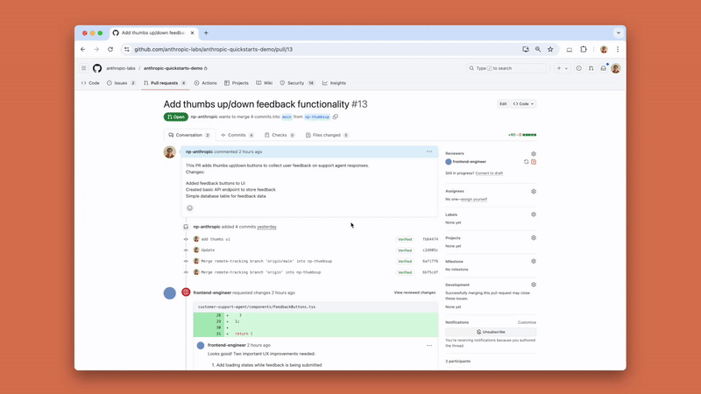This screenshot has height=394, width=701.
Task: Switch to the Files changed tab
Action: (x=327, y=135)
